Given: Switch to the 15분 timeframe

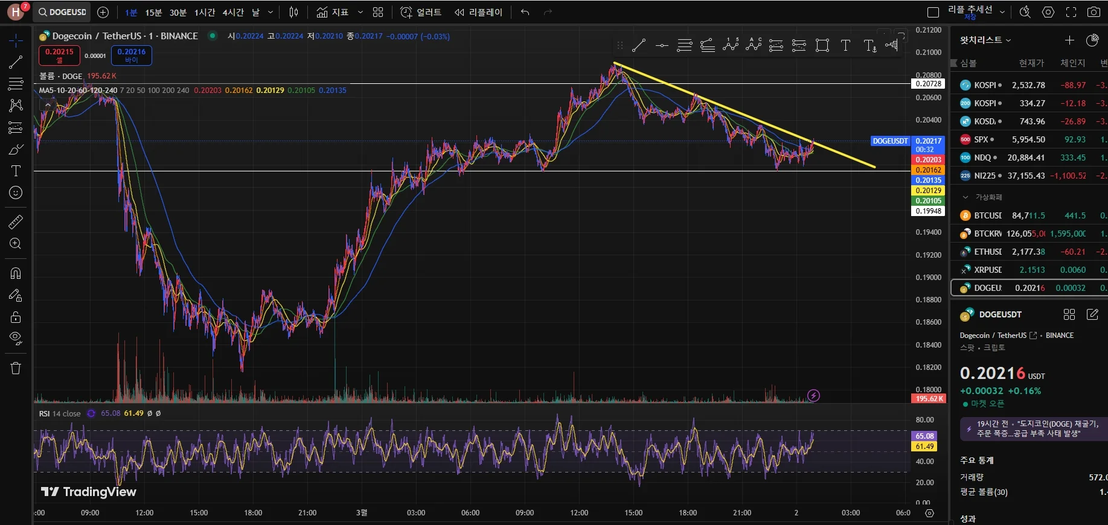Looking at the screenshot, I should (x=153, y=12).
